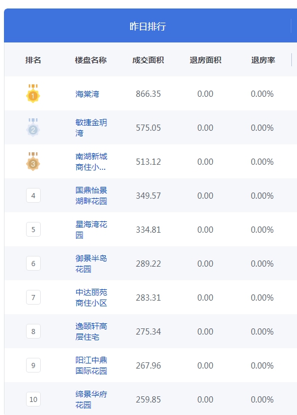Image resolution: width=297 pixels, height=415 pixels.
Task: Click the silver rank 2 medal icon
Action: tap(33, 127)
